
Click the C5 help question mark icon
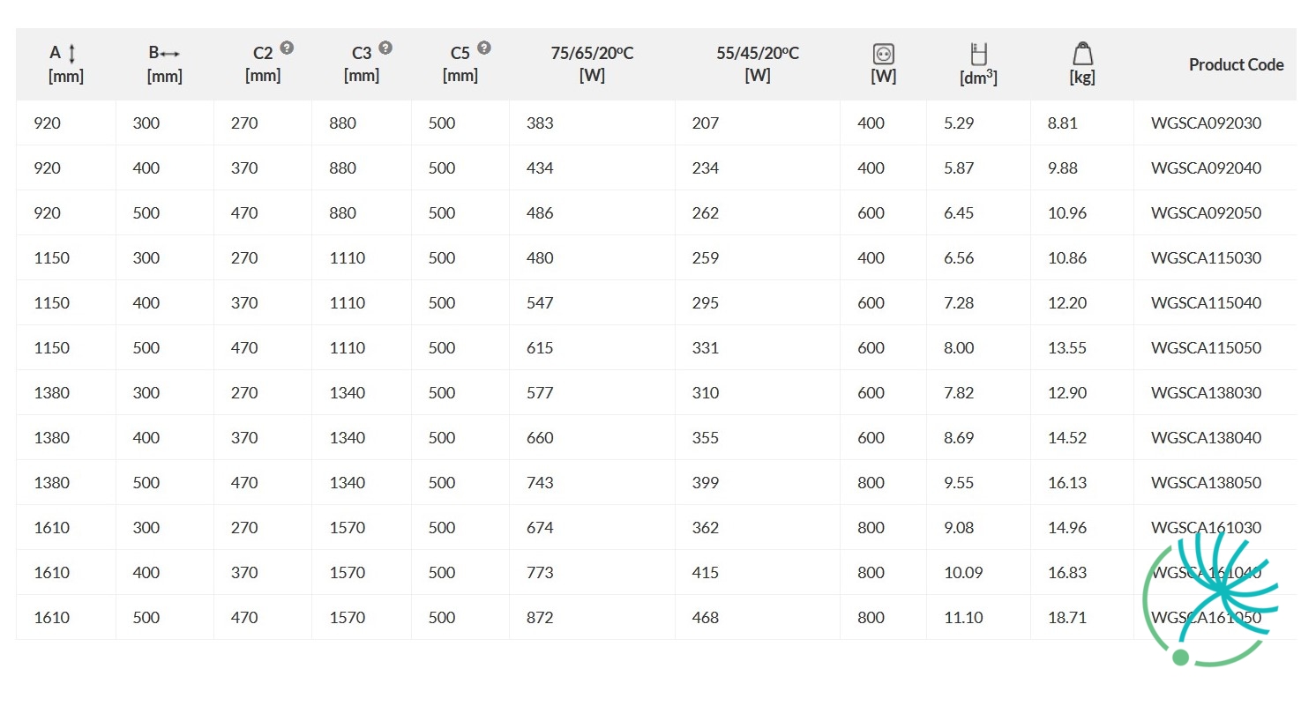tap(484, 48)
